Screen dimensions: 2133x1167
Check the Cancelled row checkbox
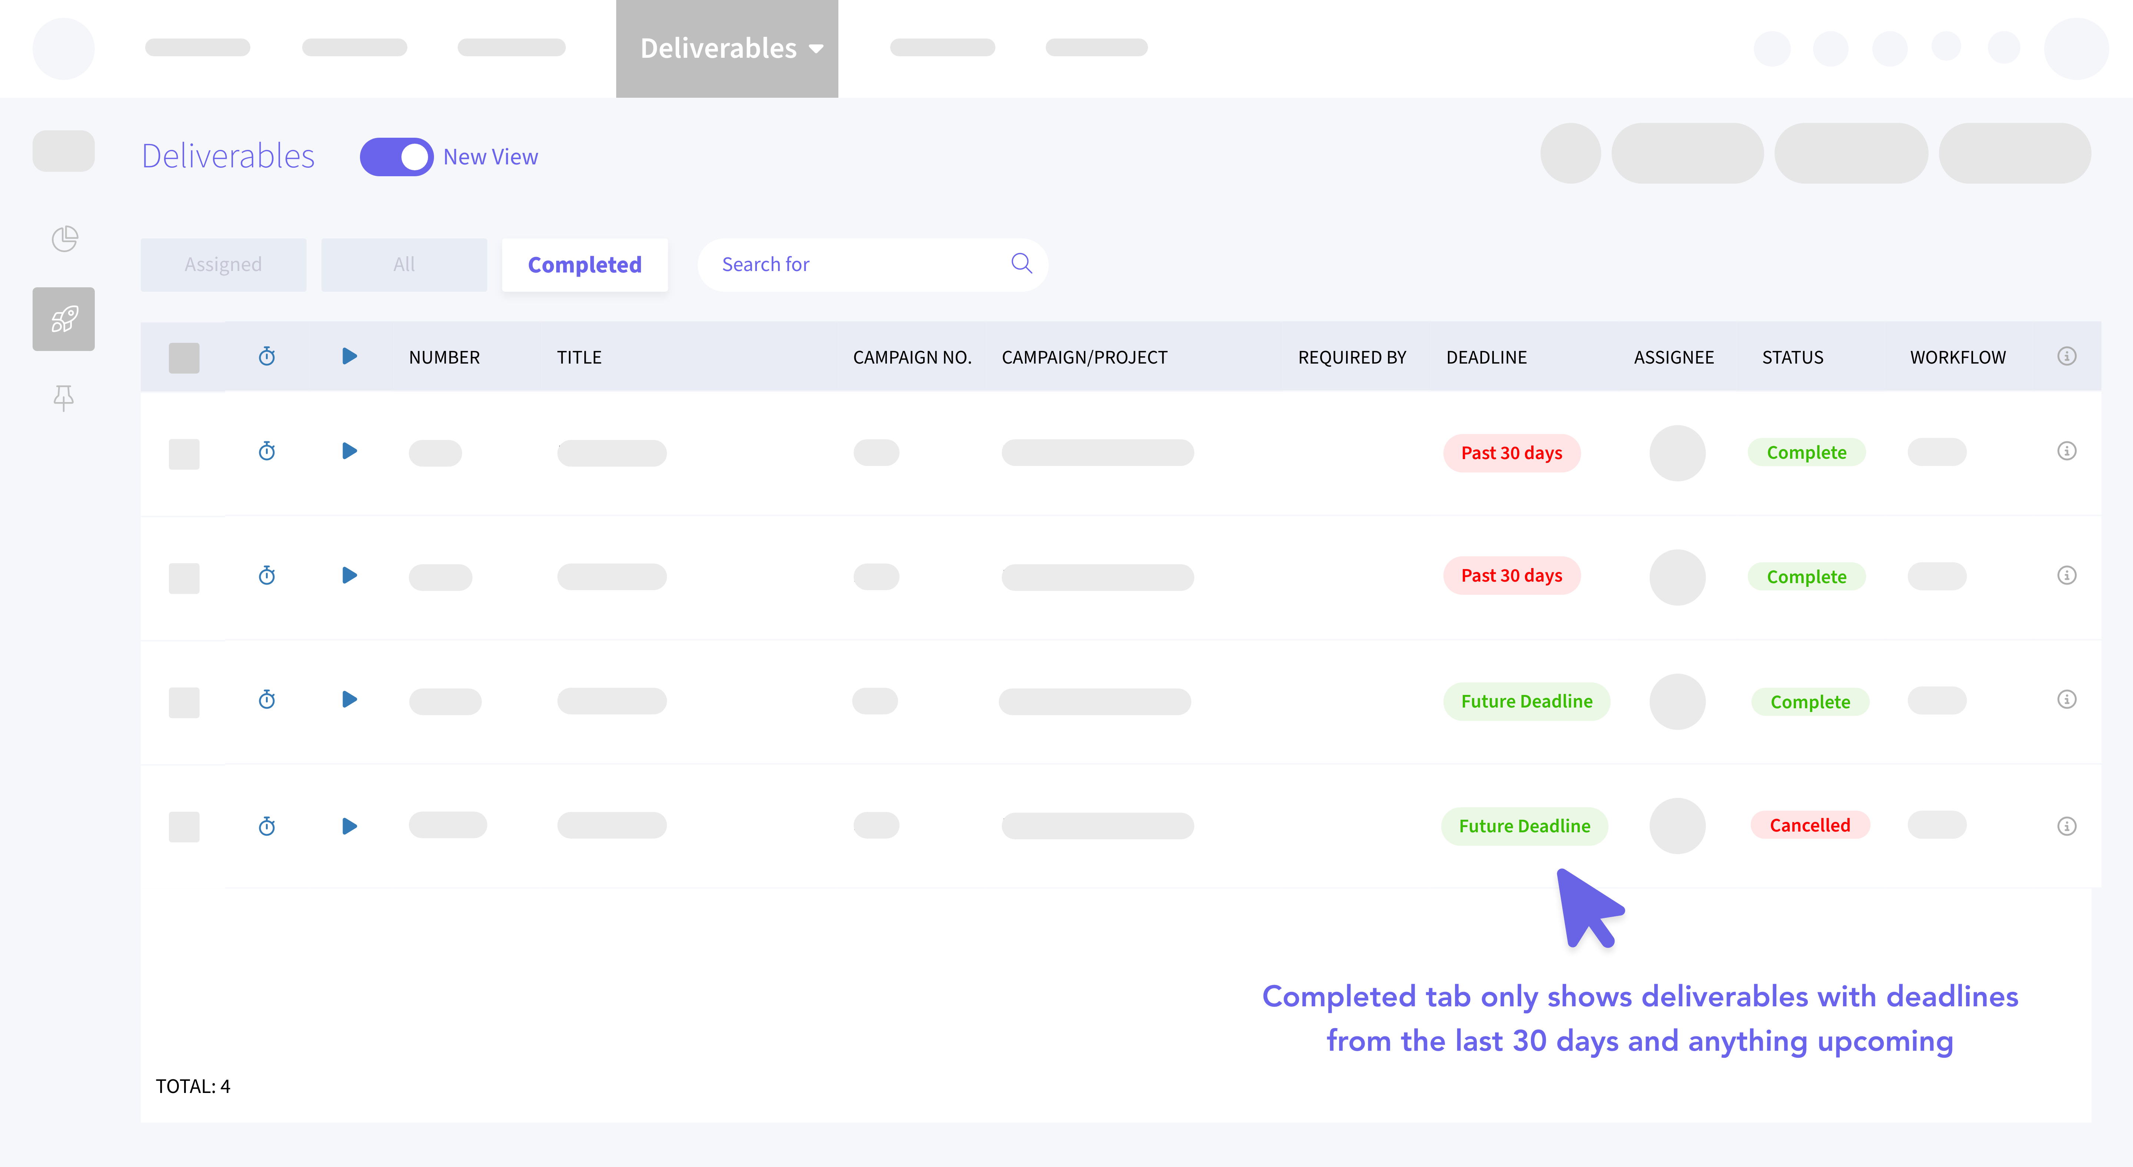184,827
